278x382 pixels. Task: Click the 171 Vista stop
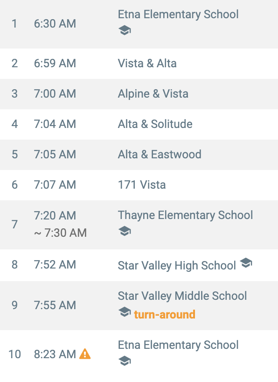point(142,184)
